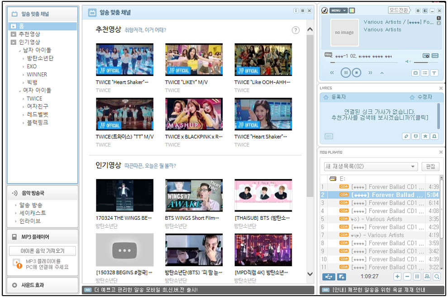Expand the player with up chevron

pyautogui.click(x=382, y=73)
